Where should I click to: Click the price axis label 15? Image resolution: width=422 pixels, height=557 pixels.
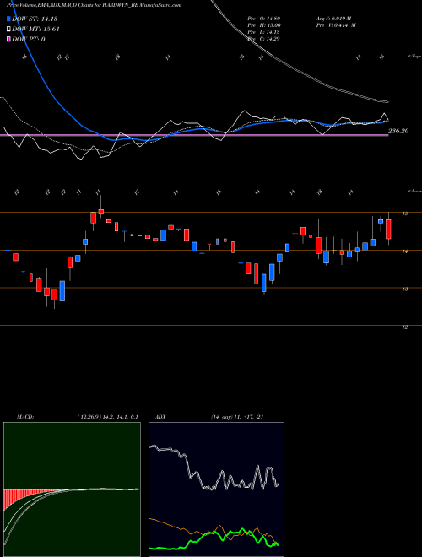coord(404,214)
